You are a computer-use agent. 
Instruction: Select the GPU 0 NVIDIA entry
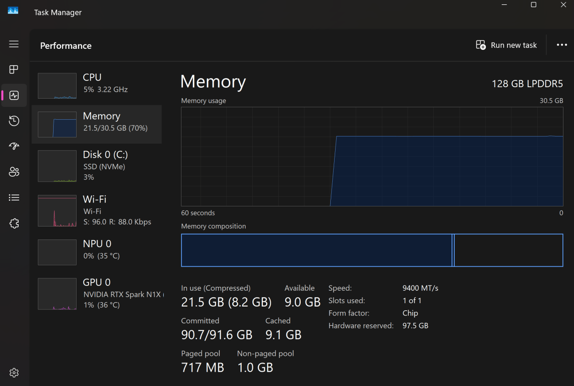[97, 294]
